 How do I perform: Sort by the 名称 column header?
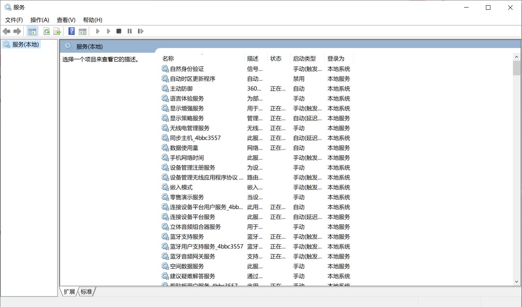[202, 59]
